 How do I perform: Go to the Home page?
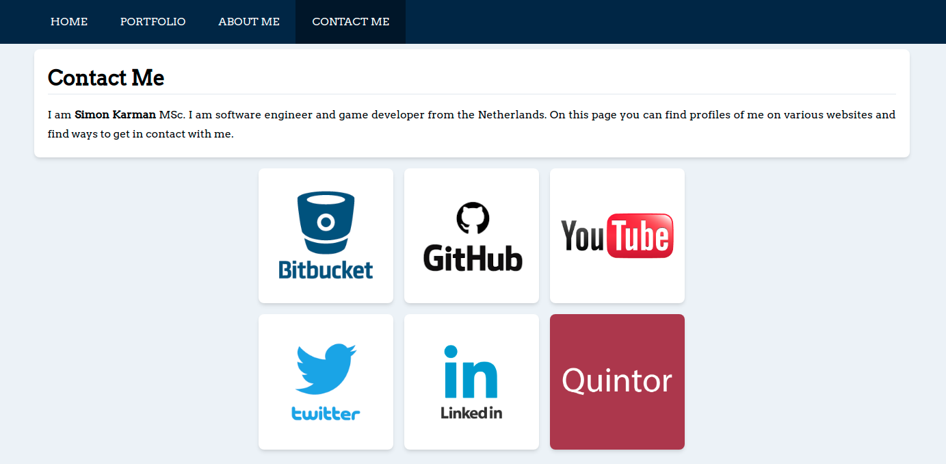[69, 22]
